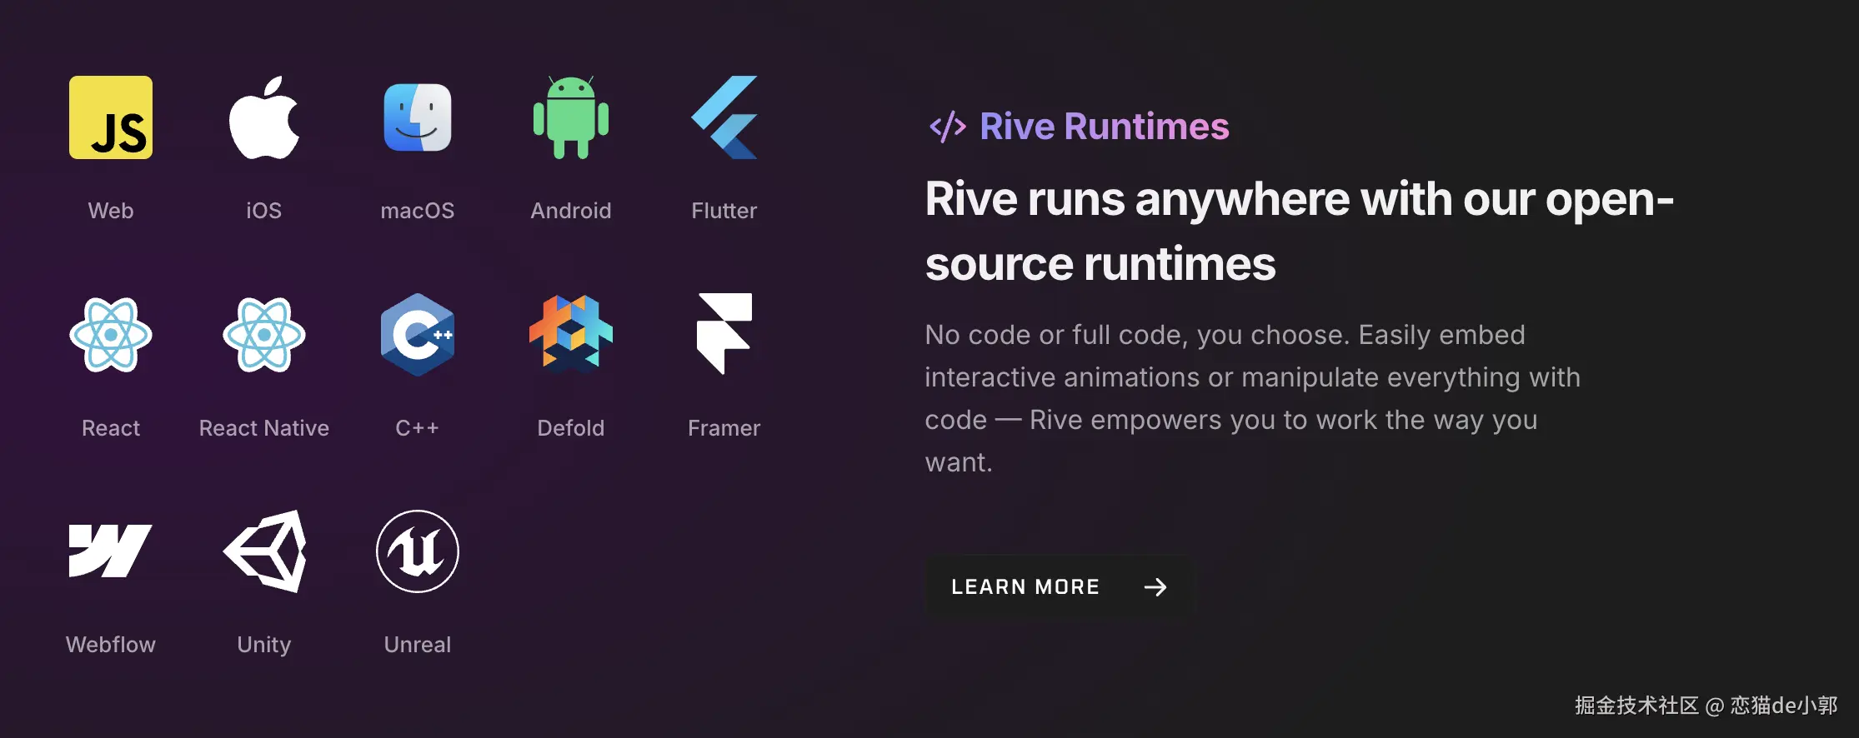Select the 'Webflow' runtime label

click(x=111, y=645)
